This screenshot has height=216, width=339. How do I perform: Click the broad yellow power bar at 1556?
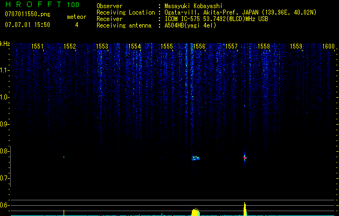[196, 212]
